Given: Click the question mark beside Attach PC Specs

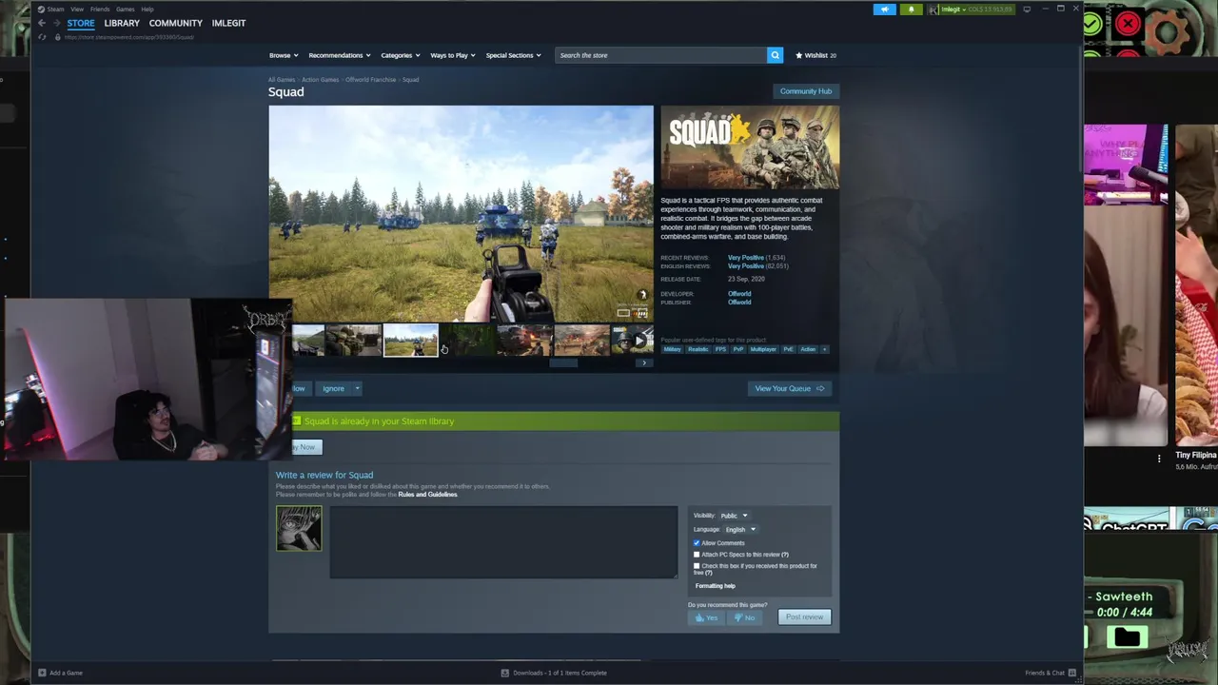Looking at the screenshot, I should pos(785,555).
